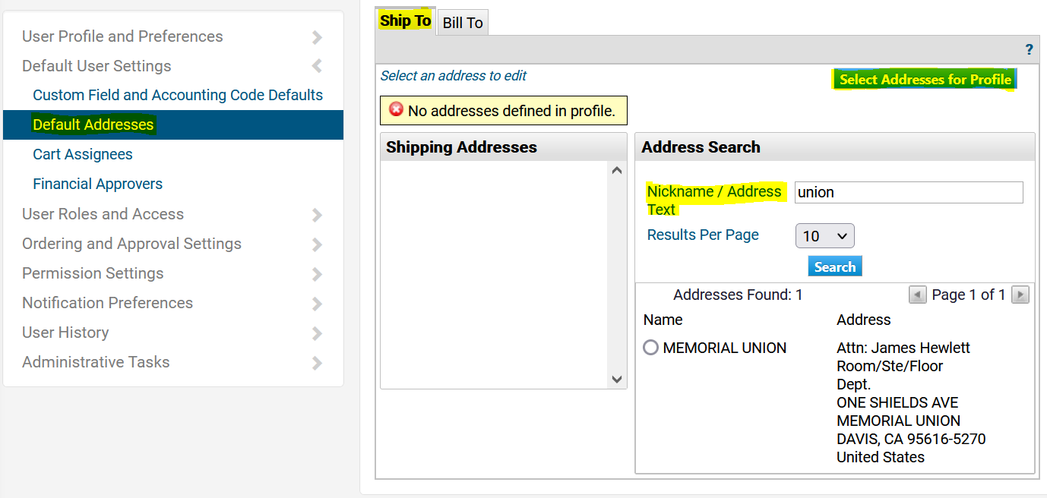The width and height of the screenshot is (1047, 498).
Task: Click the 'United States' address line
Action: [x=881, y=457]
